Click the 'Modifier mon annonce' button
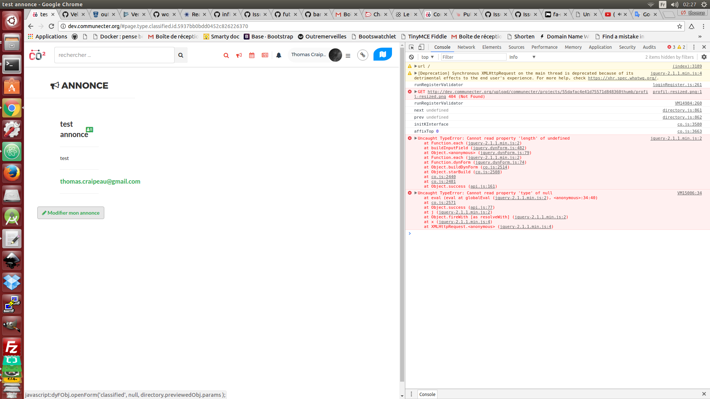Viewport: 710px width, 399px height. click(x=70, y=213)
